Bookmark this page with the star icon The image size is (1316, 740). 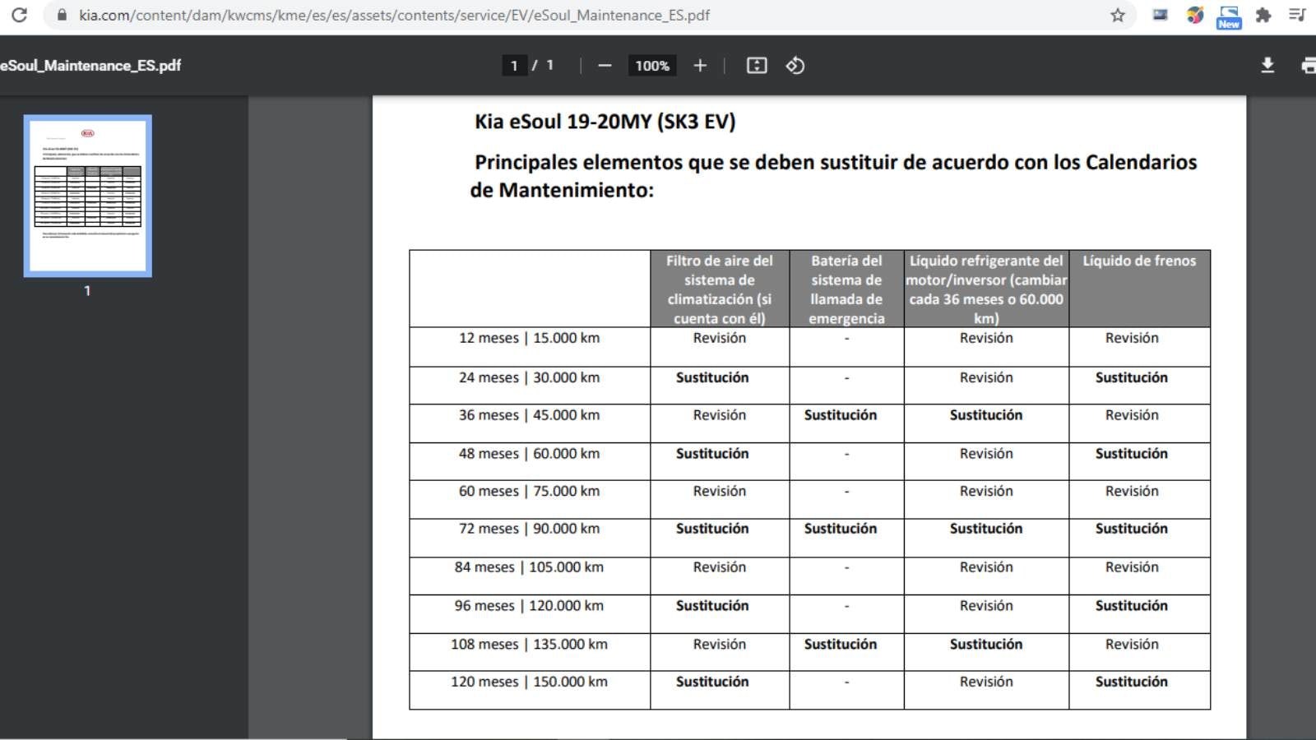1117,15
